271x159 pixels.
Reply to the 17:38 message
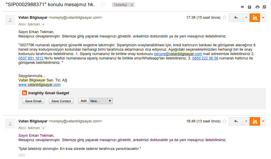(x=236, y=18)
